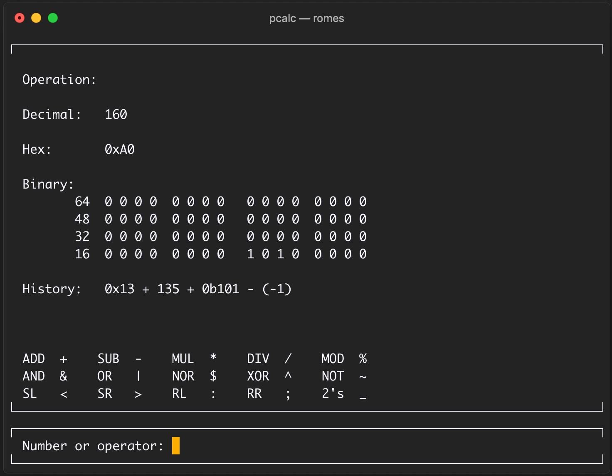Select the XOR ^ operator
Screen dimensions: 612x476
click(x=270, y=376)
